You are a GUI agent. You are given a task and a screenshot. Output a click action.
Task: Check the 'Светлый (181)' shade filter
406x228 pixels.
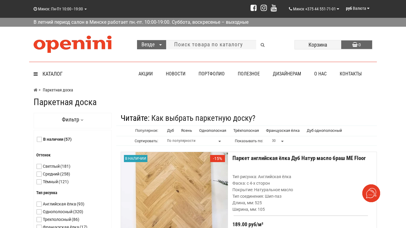[x=39, y=166]
